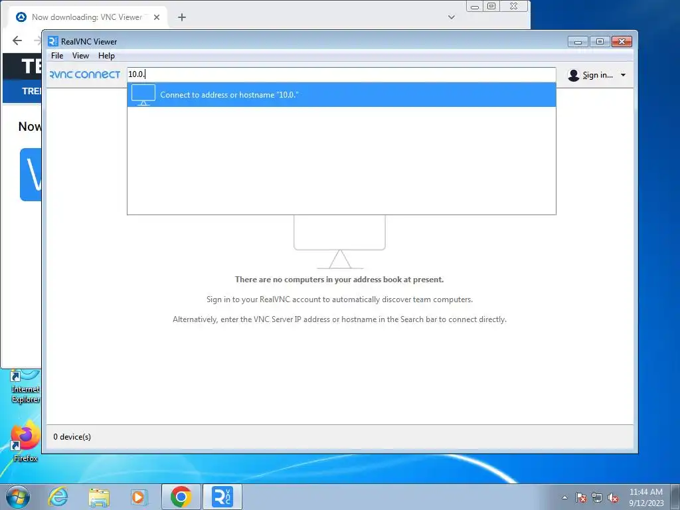Screen dimensions: 680x510
Task: Click the Firefox desktop shortcut
Action: 25,441
